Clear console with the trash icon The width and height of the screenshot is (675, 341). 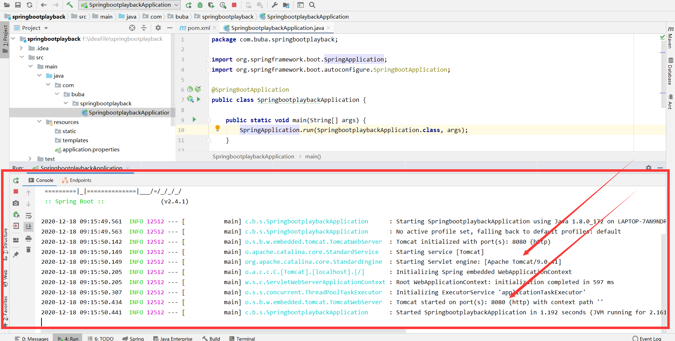coord(28,250)
